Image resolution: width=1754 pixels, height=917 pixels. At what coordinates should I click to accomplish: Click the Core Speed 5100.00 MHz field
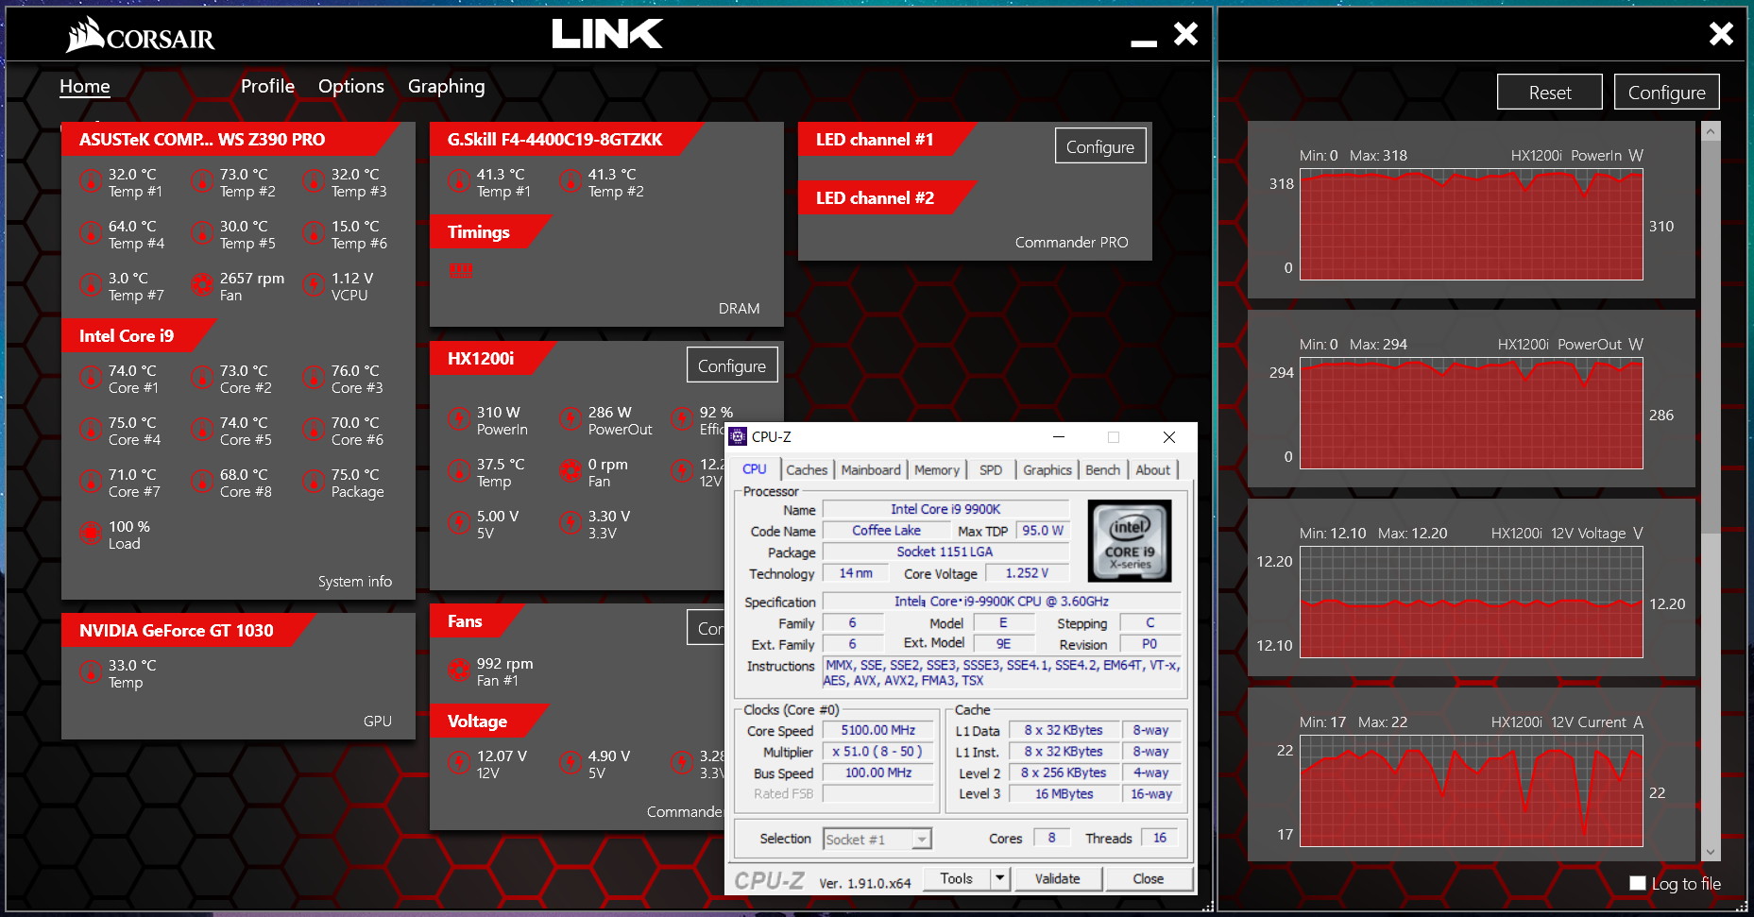877,730
